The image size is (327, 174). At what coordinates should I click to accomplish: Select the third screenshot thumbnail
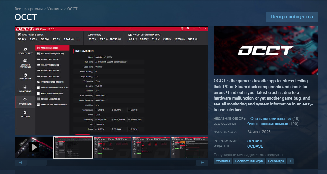click(x=112, y=147)
